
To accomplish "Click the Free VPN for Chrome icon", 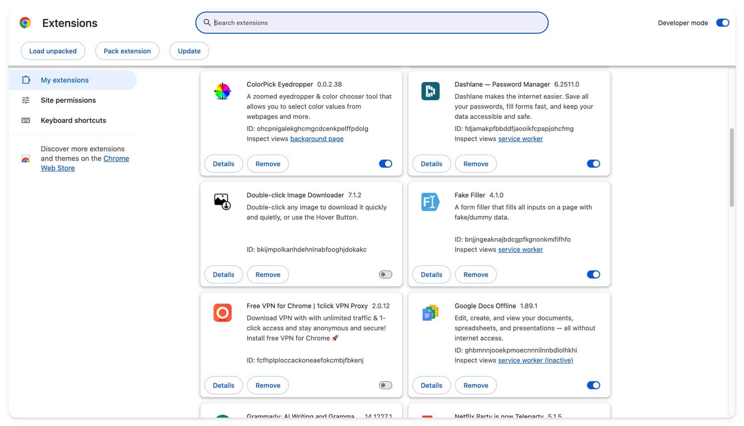I will (222, 312).
